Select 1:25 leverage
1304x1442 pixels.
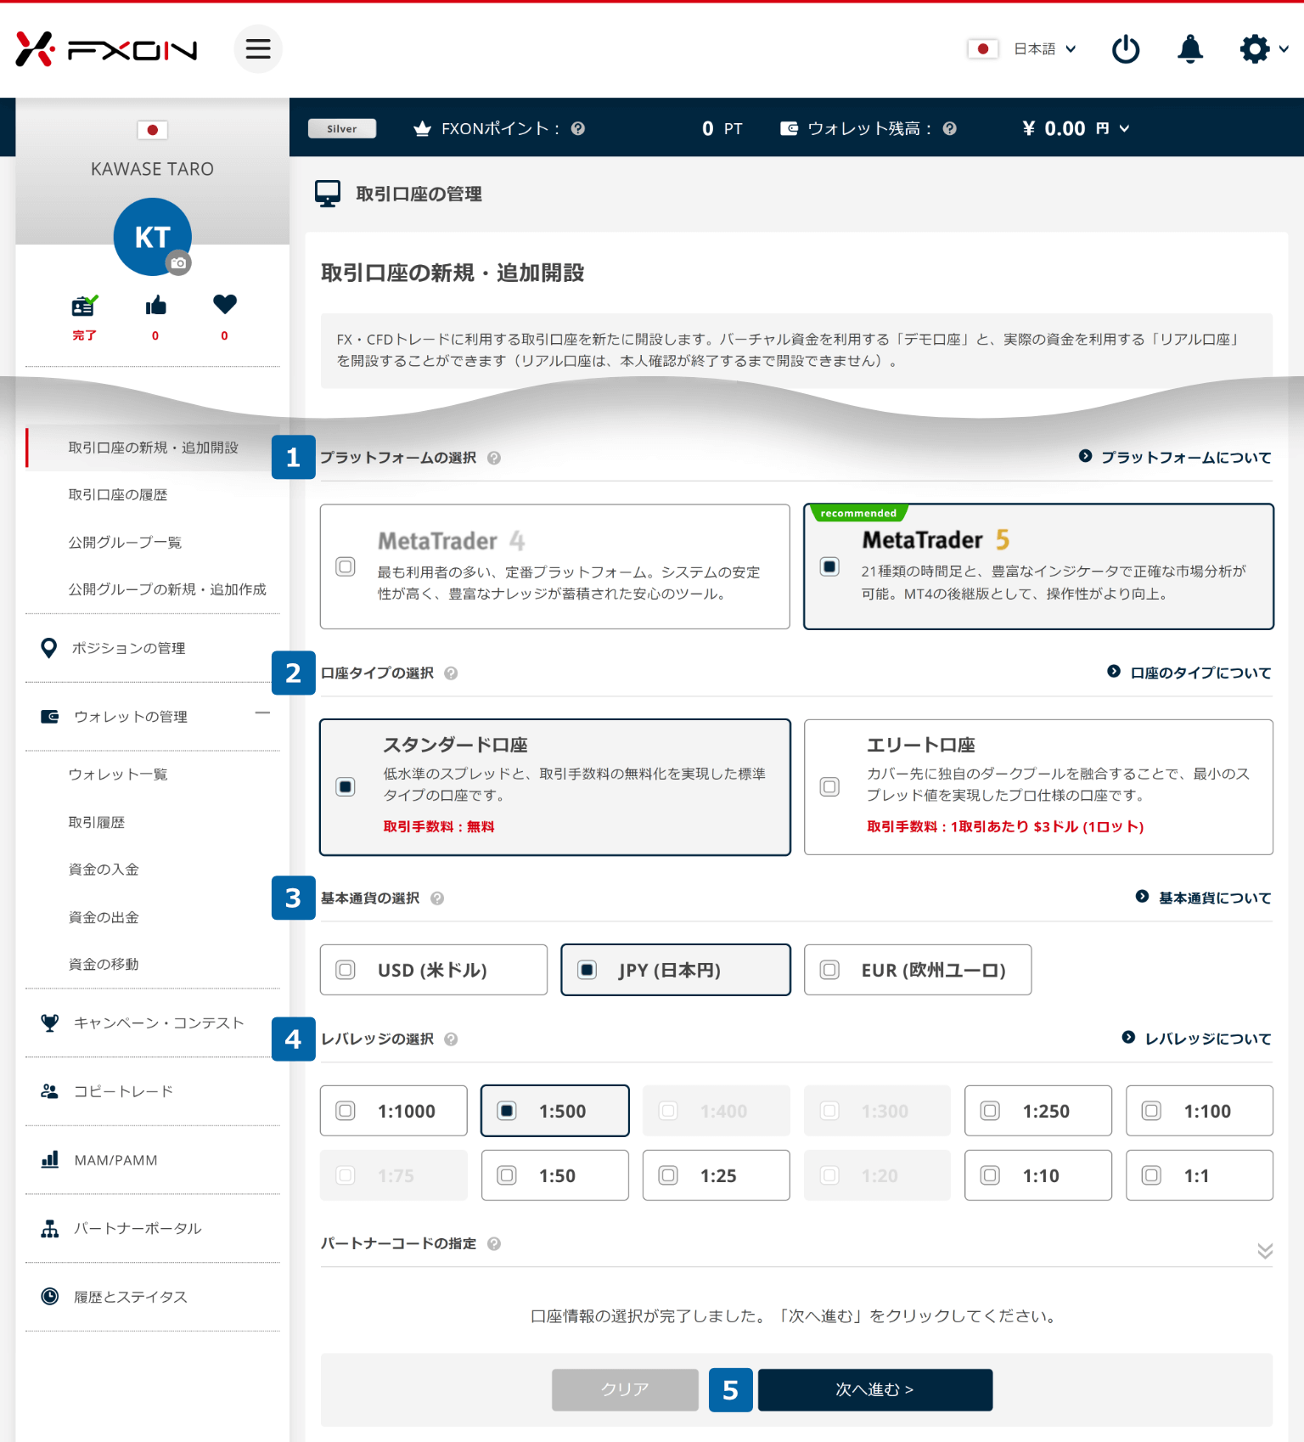click(717, 1175)
